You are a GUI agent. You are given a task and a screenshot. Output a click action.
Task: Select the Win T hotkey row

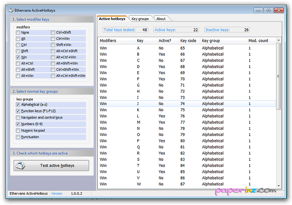click(187, 166)
